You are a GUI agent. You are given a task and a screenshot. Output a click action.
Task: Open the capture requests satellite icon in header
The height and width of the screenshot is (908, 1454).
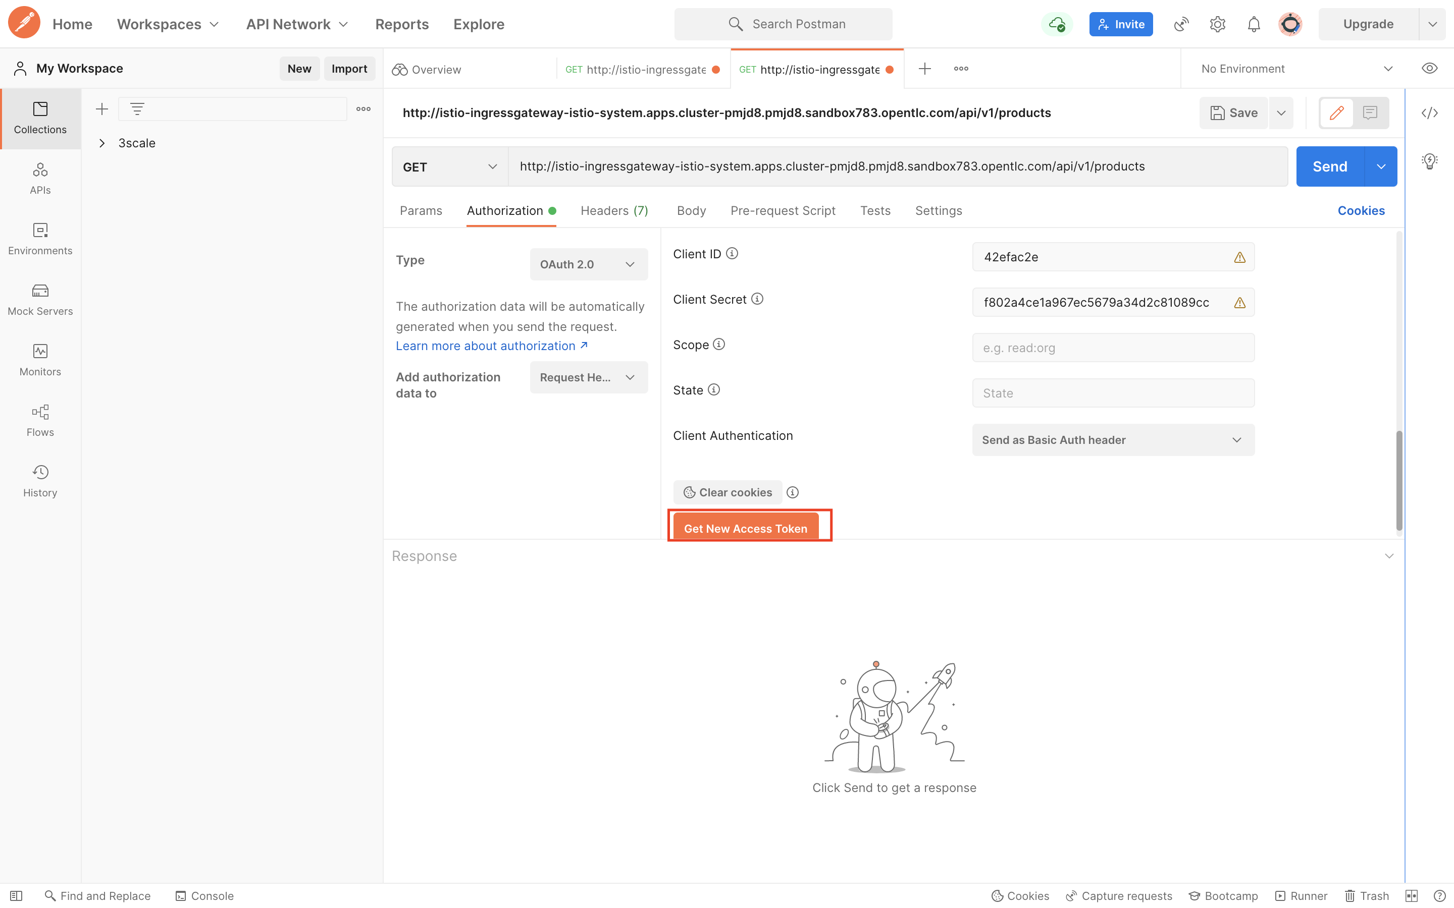1181,24
